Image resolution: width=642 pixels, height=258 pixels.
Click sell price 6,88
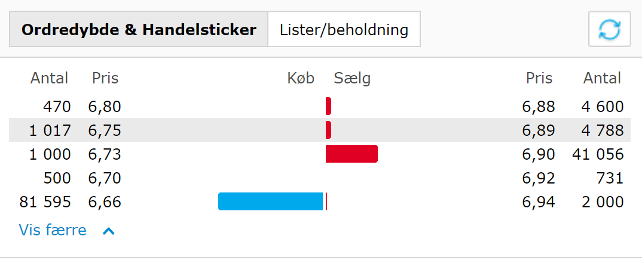539,107
